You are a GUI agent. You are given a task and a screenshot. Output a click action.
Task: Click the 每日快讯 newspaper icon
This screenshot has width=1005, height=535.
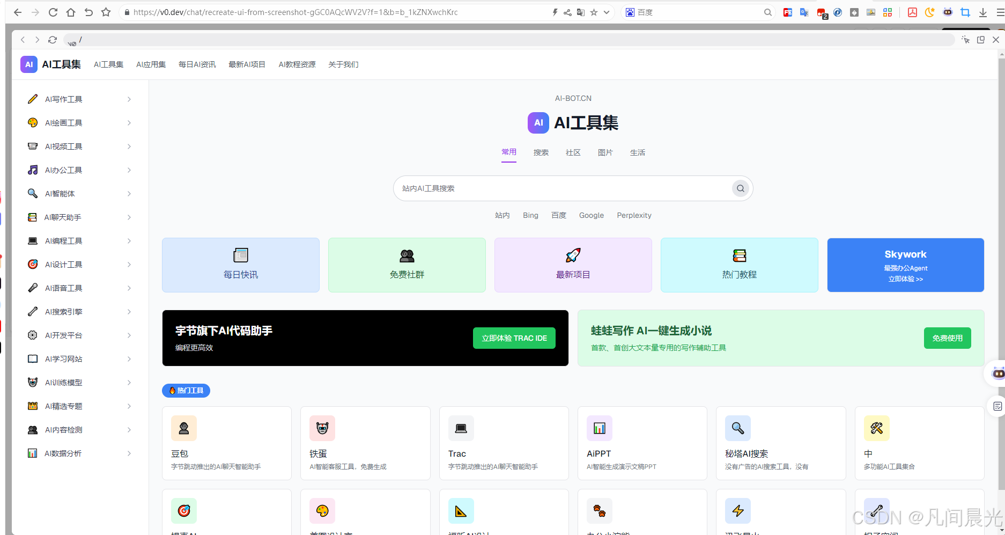[241, 255]
